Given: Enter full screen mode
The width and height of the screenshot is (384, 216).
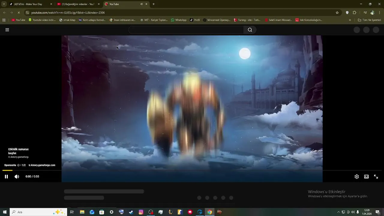Looking at the screenshot, I should 376,176.
